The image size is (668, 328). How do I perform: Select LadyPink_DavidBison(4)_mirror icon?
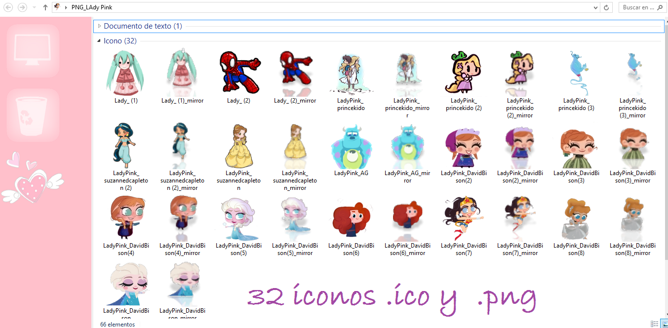183,218
